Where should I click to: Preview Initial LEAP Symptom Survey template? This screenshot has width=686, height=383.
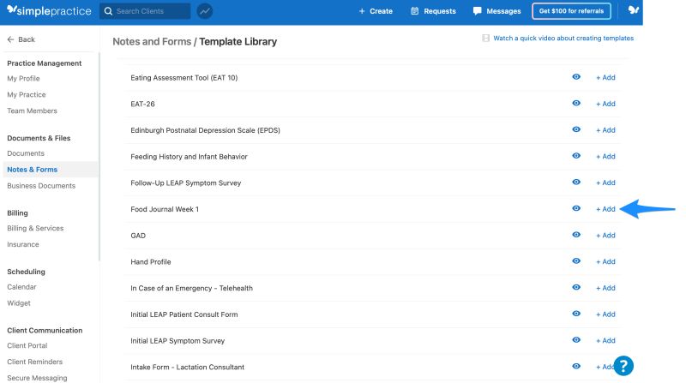[x=576, y=339]
